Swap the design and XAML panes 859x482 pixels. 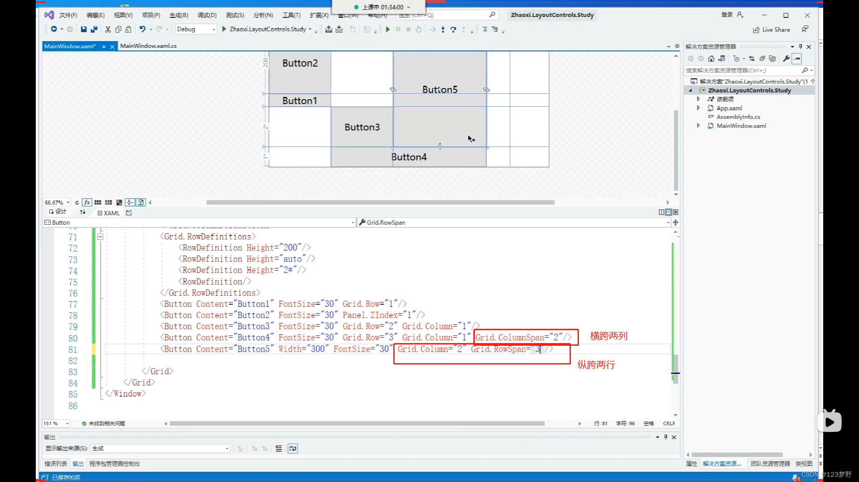pyautogui.click(x=83, y=213)
